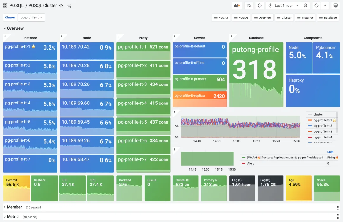The height and width of the screenshot is (222, 343).
Task: Open the Instance dashboard link
Action: pyautogui.click(x=306, y=17)
